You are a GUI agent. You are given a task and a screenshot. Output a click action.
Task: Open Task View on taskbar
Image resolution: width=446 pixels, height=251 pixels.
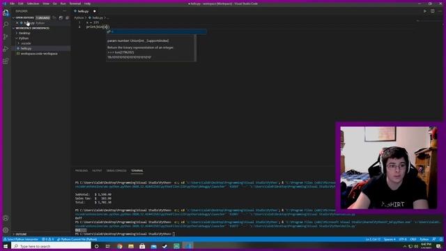coord(108,246)
